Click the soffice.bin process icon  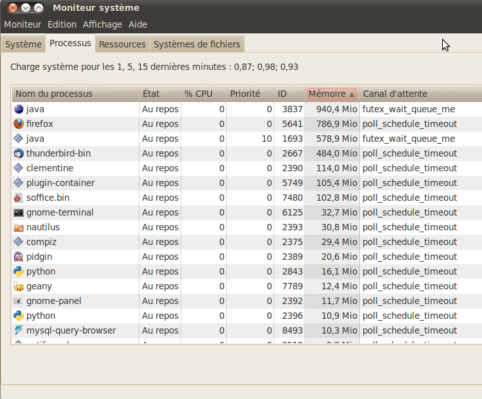(19, 198)
